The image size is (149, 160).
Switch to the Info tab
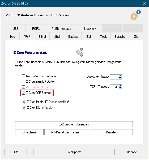click(12, 36)
